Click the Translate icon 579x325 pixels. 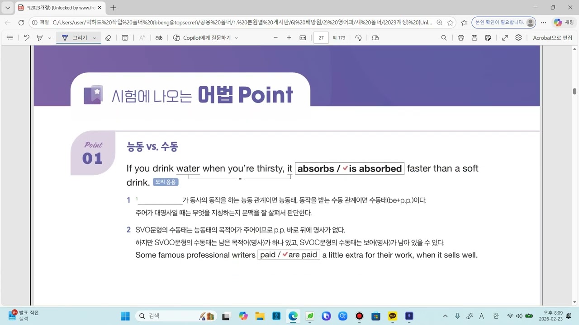159,38
